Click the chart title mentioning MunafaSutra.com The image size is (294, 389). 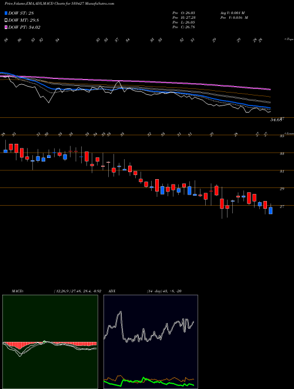tap(59, 4)
